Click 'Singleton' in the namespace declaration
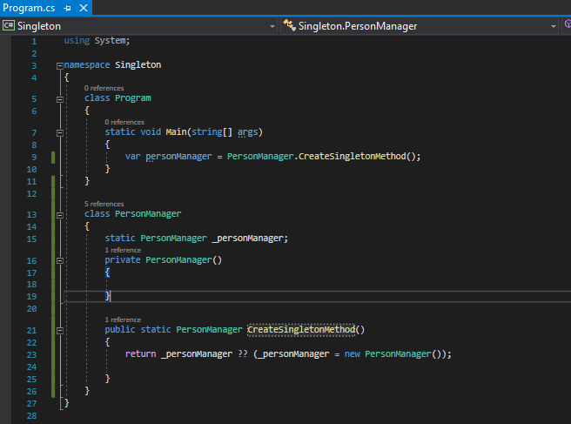This screenshot has height=424, width=571. [x=138, y=64]
